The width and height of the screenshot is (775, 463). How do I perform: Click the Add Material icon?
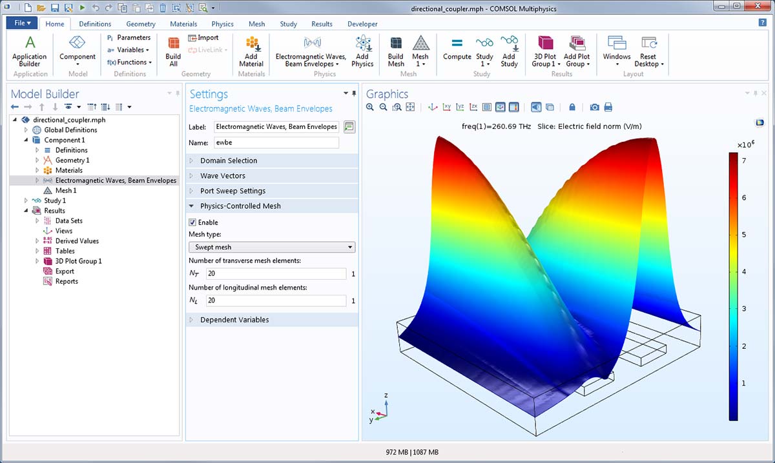251,50
